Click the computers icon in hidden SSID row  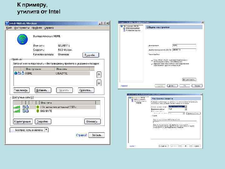24,107
